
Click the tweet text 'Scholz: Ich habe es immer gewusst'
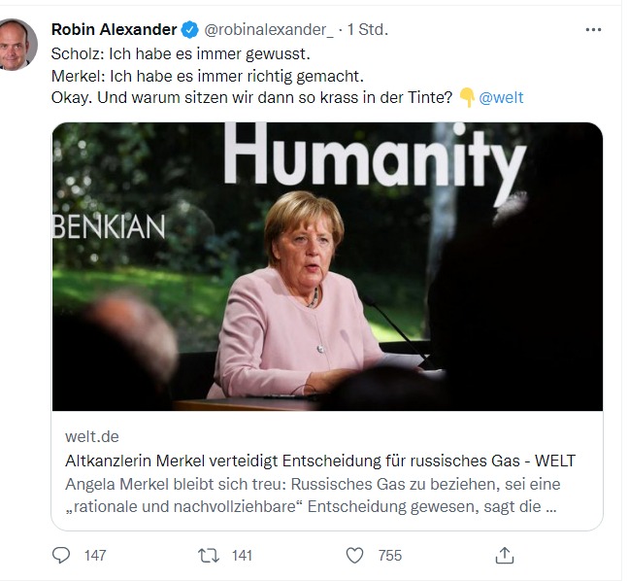166,54
